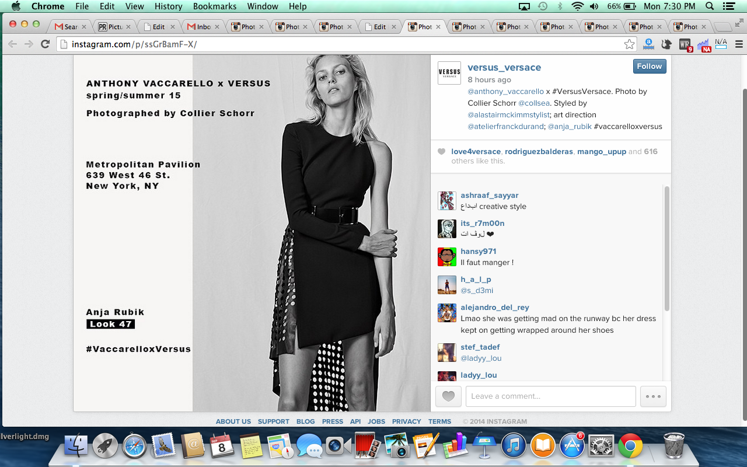Click the Leave a comment field
This screenshot has width=747, height=467.
(551, 396)
